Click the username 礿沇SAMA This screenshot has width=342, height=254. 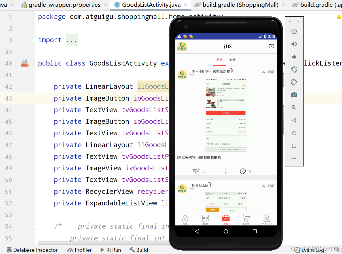pos(200,186)
